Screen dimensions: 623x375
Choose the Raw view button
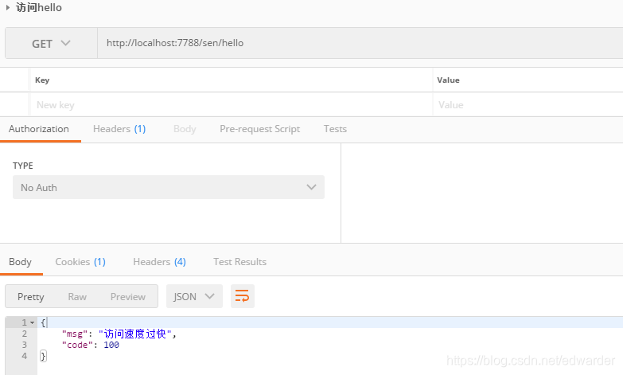77,297
